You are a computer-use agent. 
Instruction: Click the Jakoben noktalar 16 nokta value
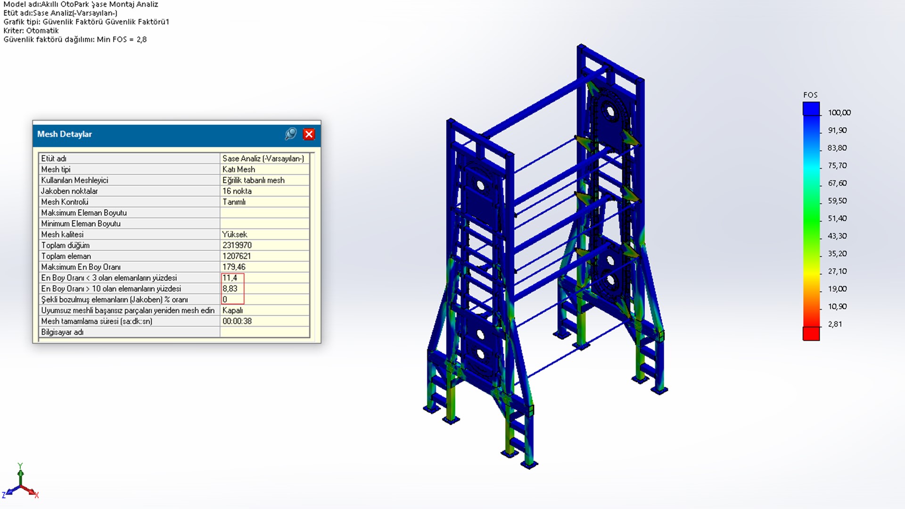tap(237, 191)
